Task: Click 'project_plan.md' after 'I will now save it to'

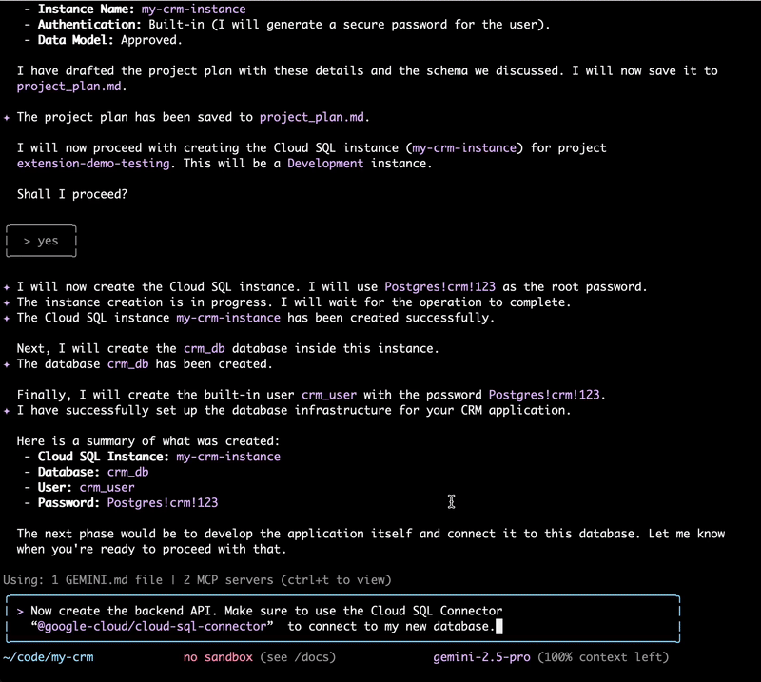Action: tap(68, 87)
